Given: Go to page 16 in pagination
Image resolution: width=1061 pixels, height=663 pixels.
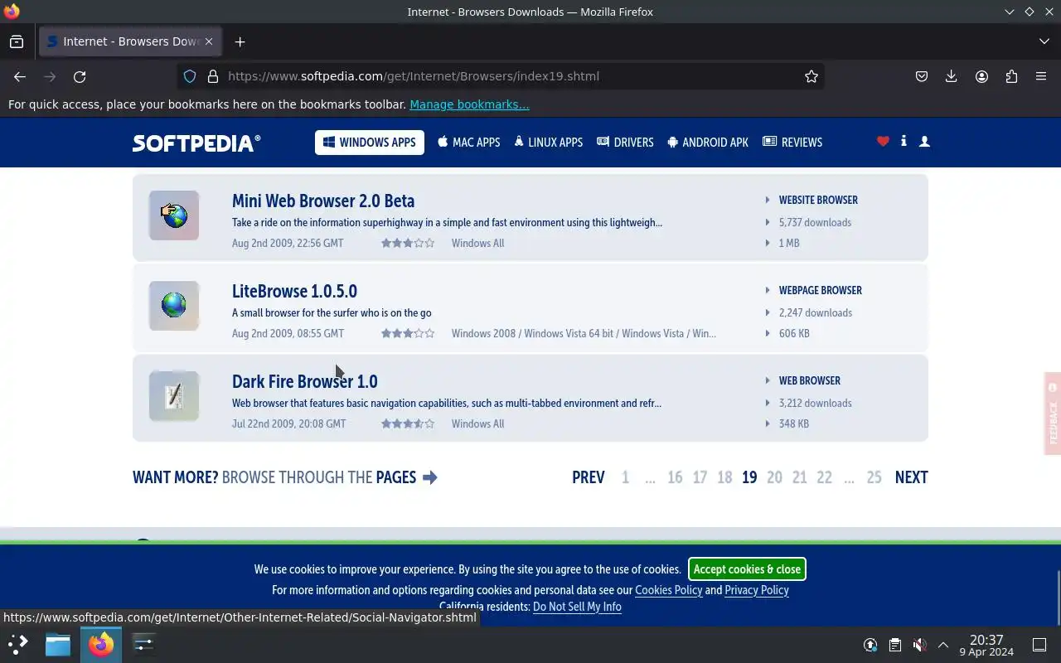Looking at the screenshot, I should [x=675, y=477].
